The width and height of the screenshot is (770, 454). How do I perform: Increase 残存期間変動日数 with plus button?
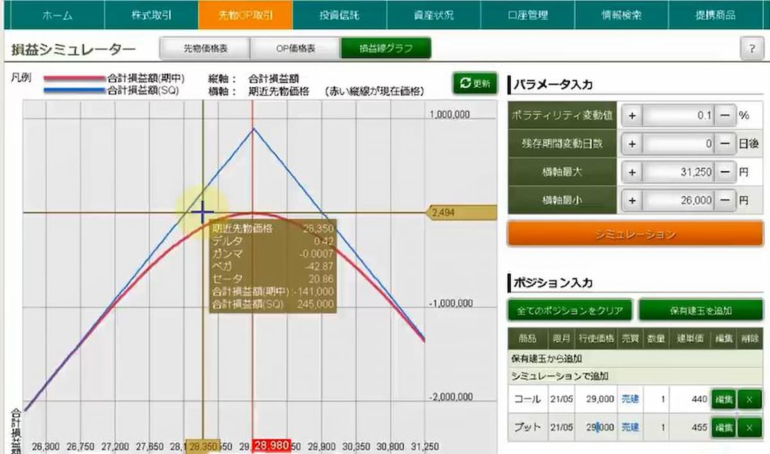(631, 144)
